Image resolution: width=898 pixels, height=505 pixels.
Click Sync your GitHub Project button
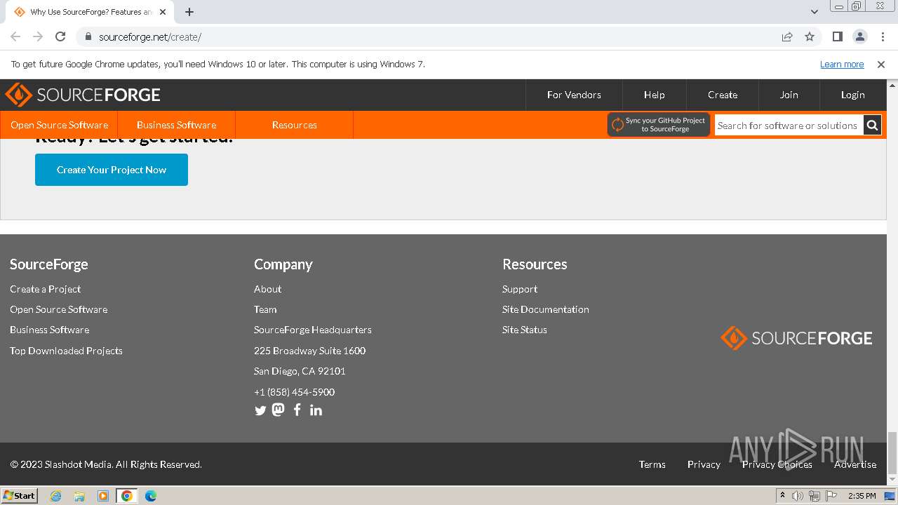click(659, 125)
